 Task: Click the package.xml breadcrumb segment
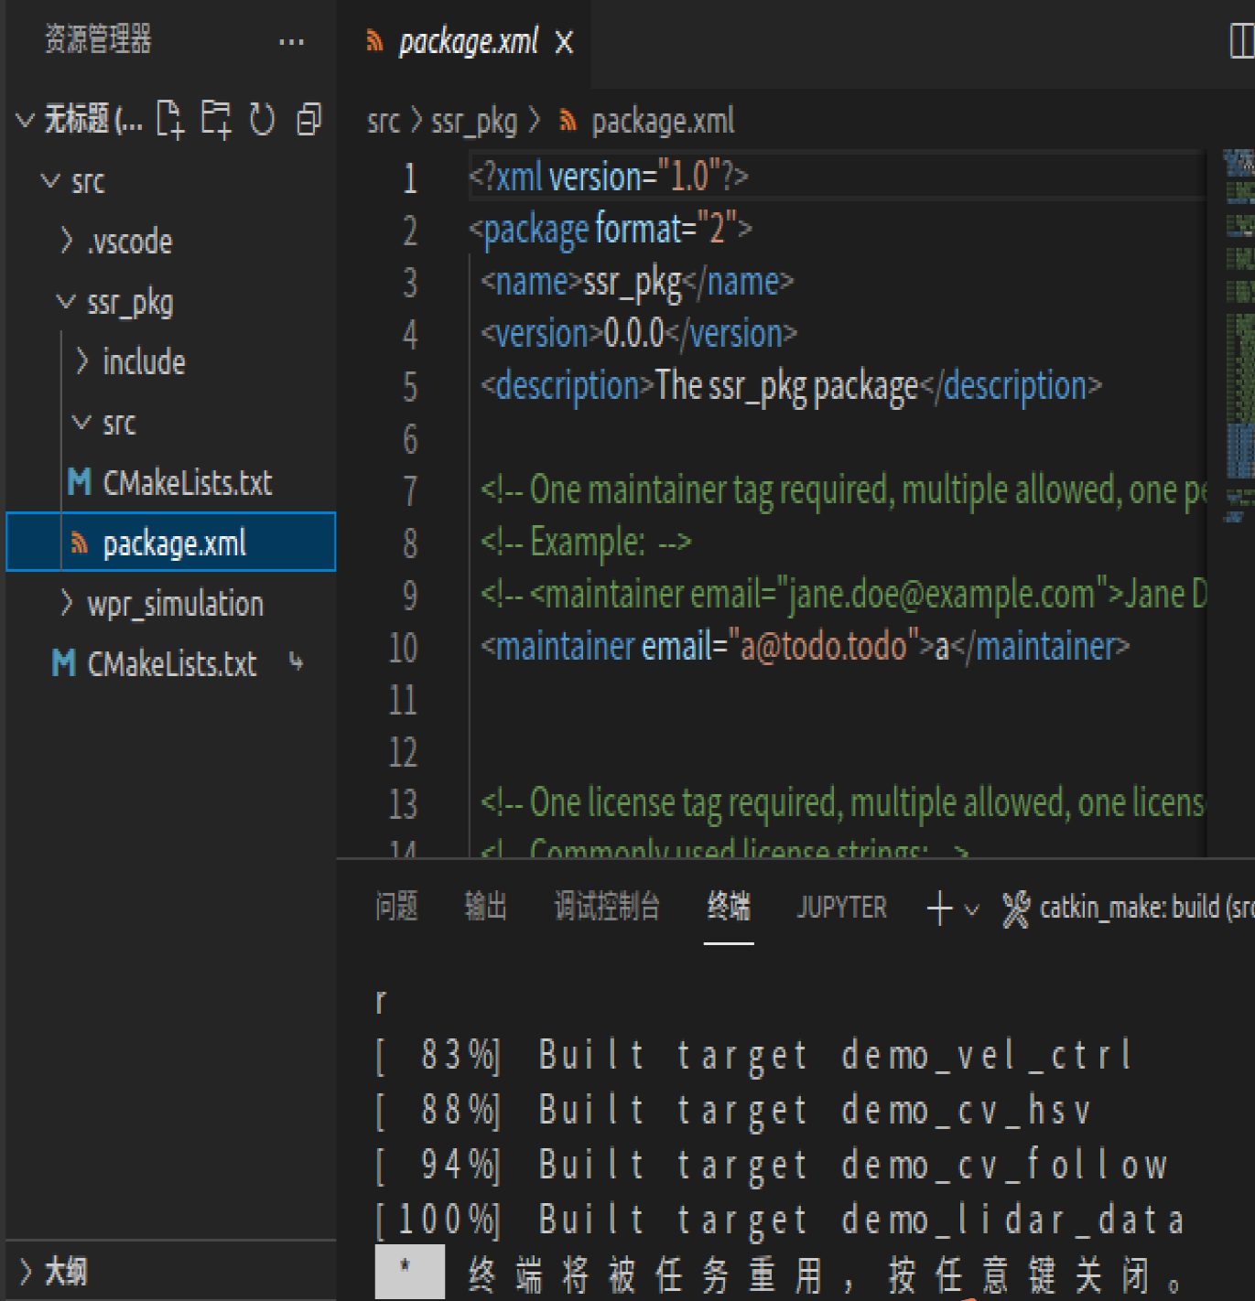[x=663, y=121]
